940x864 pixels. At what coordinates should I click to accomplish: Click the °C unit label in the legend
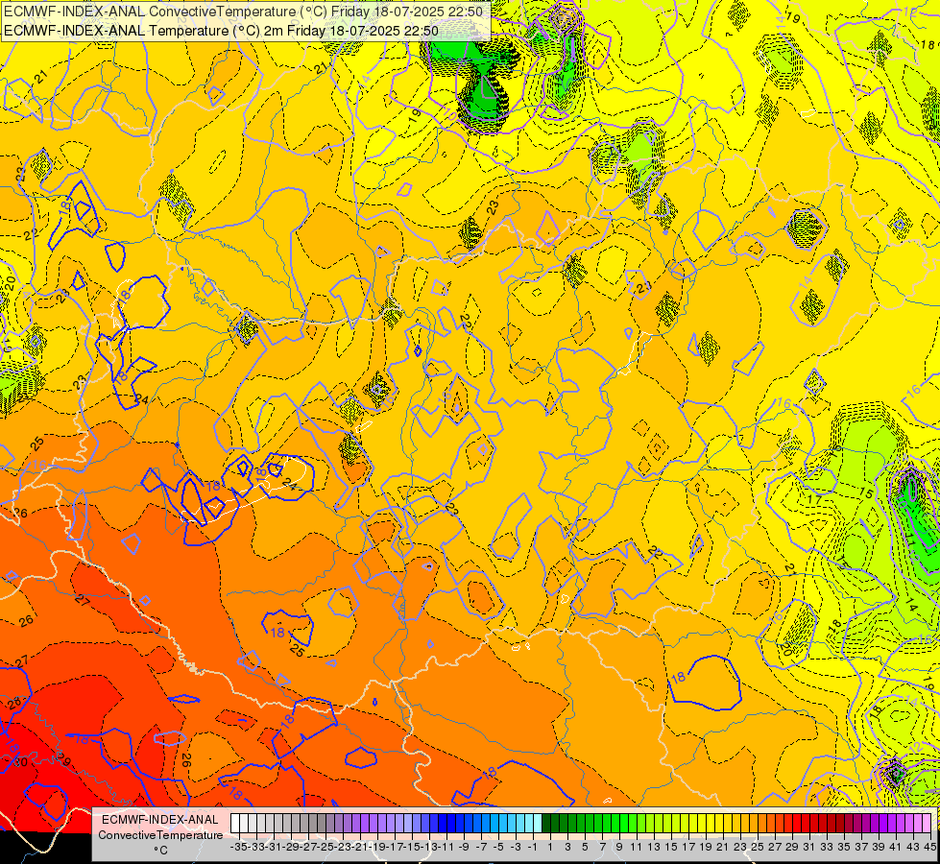(x=160, y=851)
